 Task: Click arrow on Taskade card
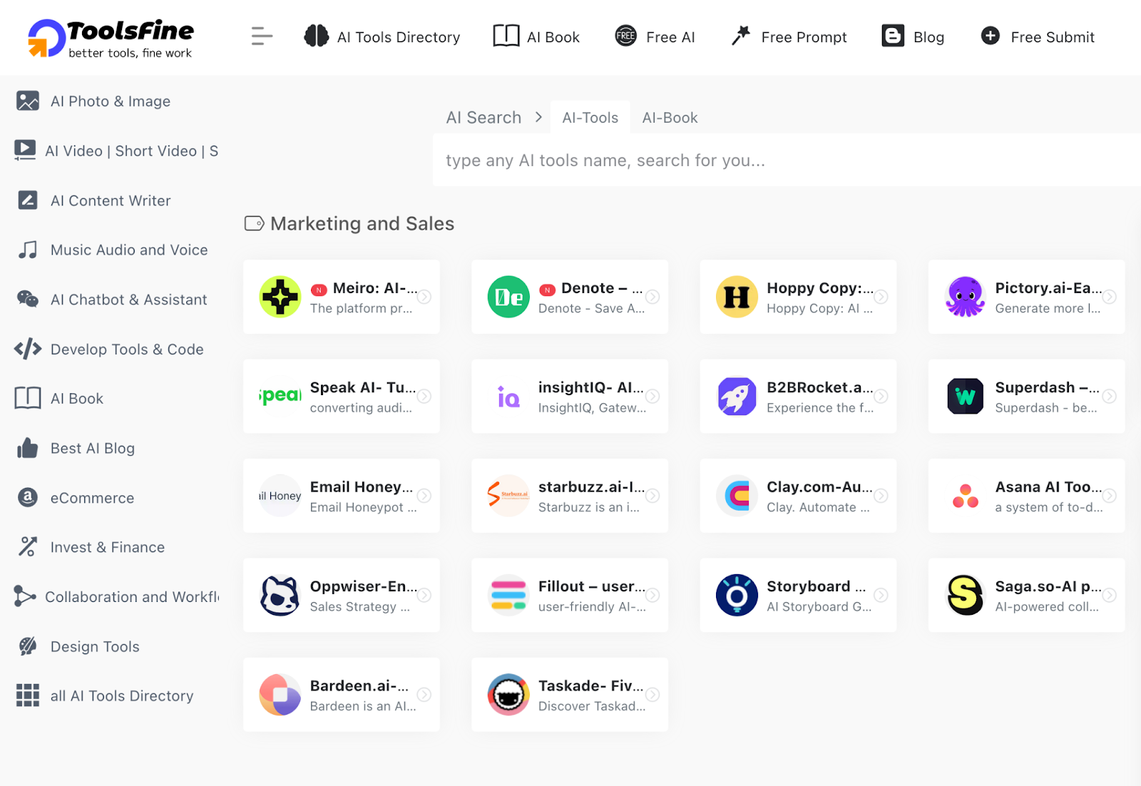(x=653, y=695)
